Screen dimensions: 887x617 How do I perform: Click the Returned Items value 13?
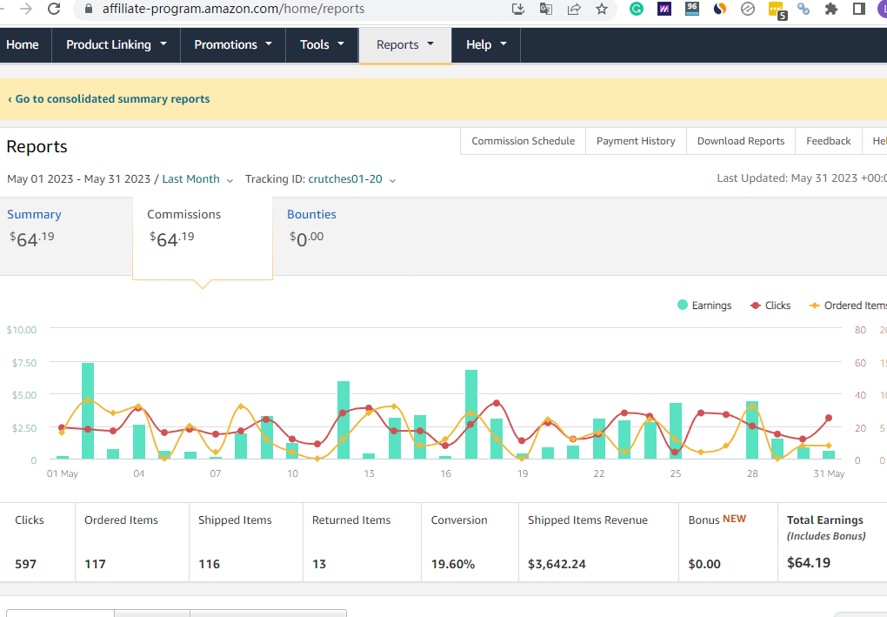click(x=319, y=565)
